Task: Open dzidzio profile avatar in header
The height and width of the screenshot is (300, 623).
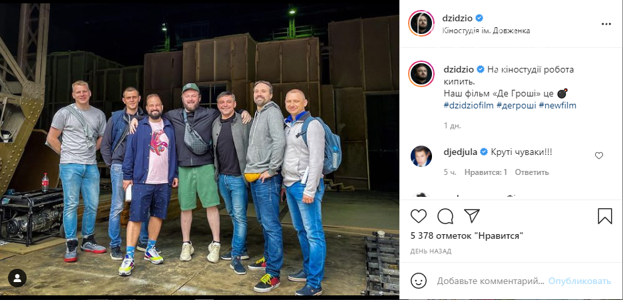Action: [421, 23]
